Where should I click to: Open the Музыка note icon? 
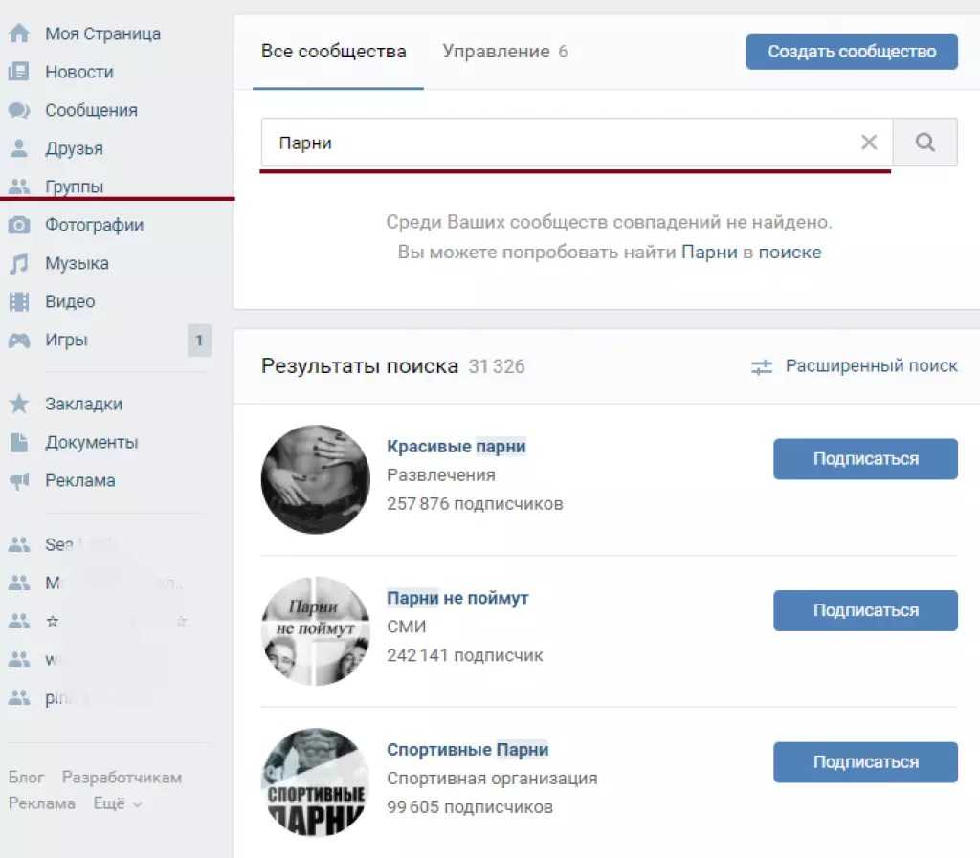tap(18, 263)
